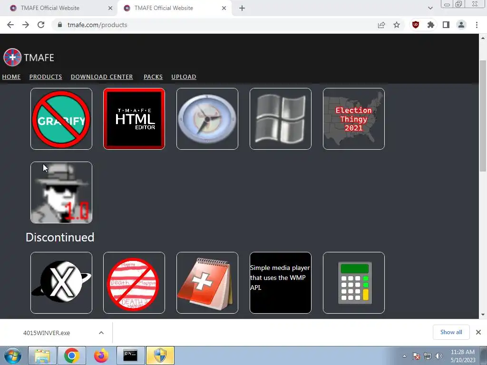Open the DOWNLOAD CENTER page
Screen dimensions: 487x365
click(x=102, y=77)
